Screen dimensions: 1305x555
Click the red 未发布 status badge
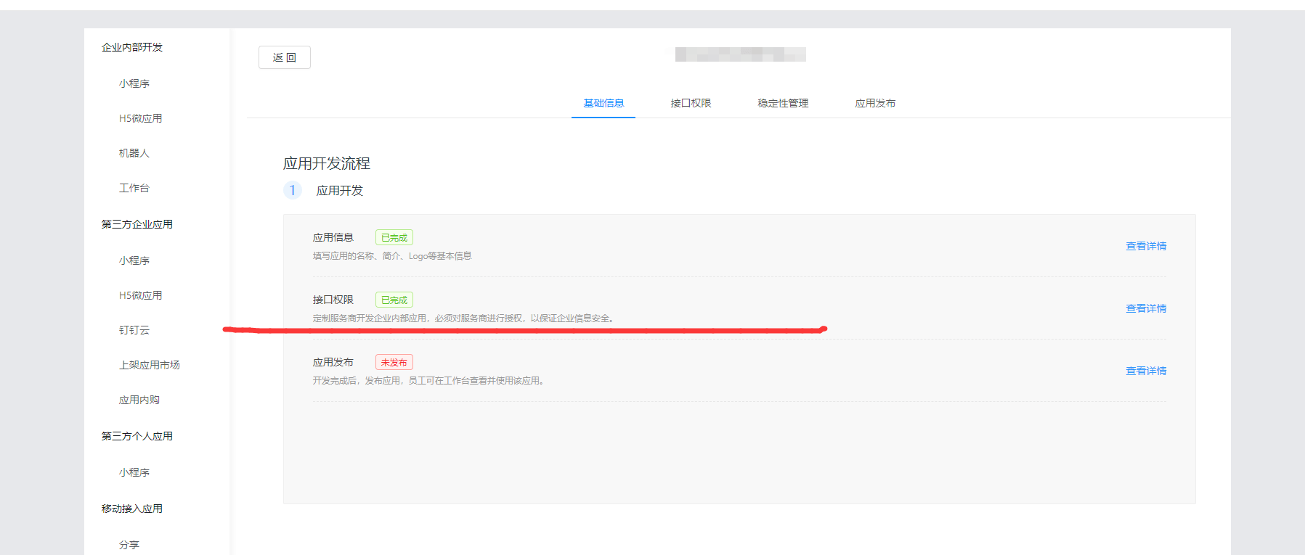coord(394,362)
